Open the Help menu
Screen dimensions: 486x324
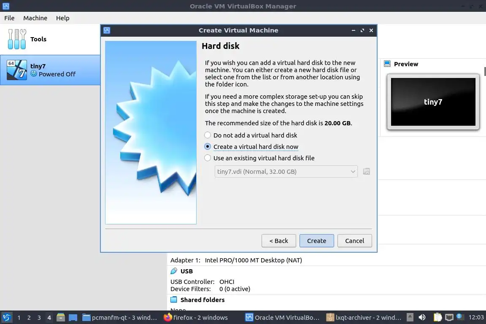[x=62, y=18]
